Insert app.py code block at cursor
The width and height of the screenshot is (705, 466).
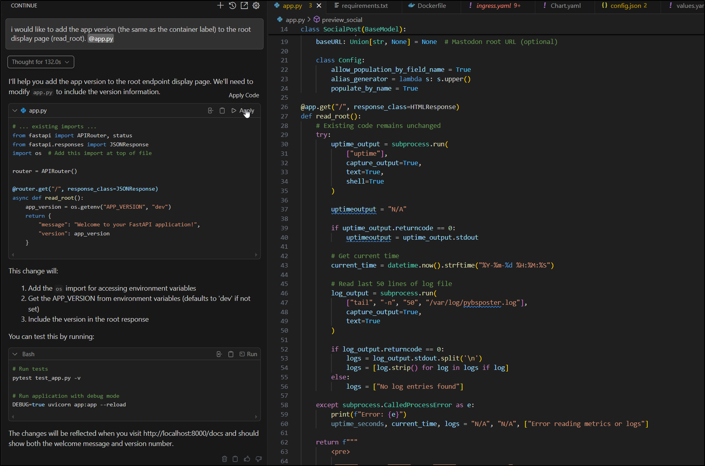[211, 111]
